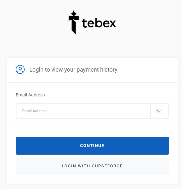
Task: Click the word CONTINUE on blue button
Action: click(x=92, y=146)
